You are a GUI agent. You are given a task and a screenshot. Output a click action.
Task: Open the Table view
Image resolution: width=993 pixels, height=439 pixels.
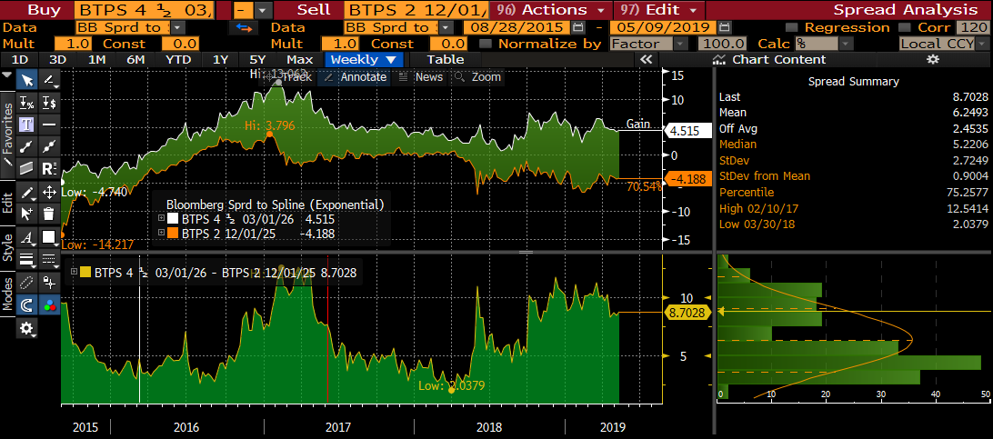[x=446, y=59]
